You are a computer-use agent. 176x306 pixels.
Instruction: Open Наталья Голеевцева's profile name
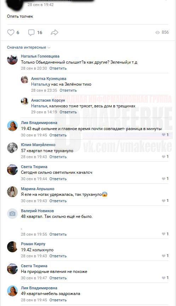coord(40,56)
